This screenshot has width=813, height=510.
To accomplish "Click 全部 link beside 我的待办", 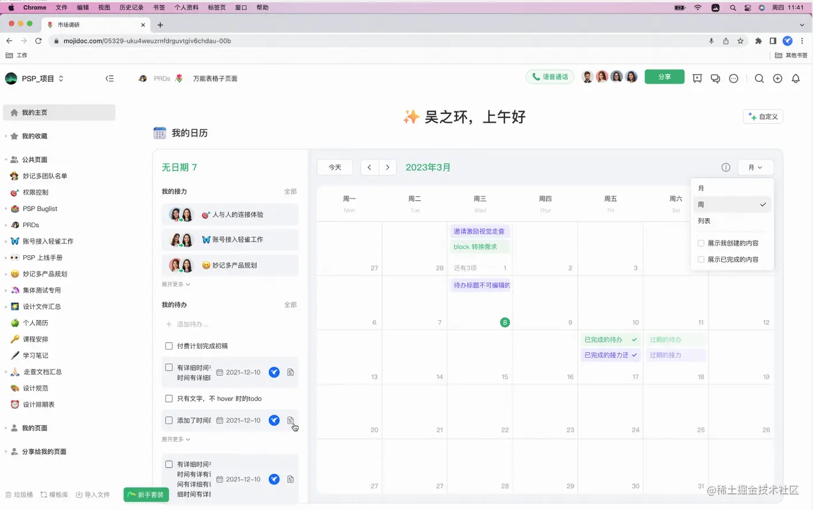I will (291, 305).
